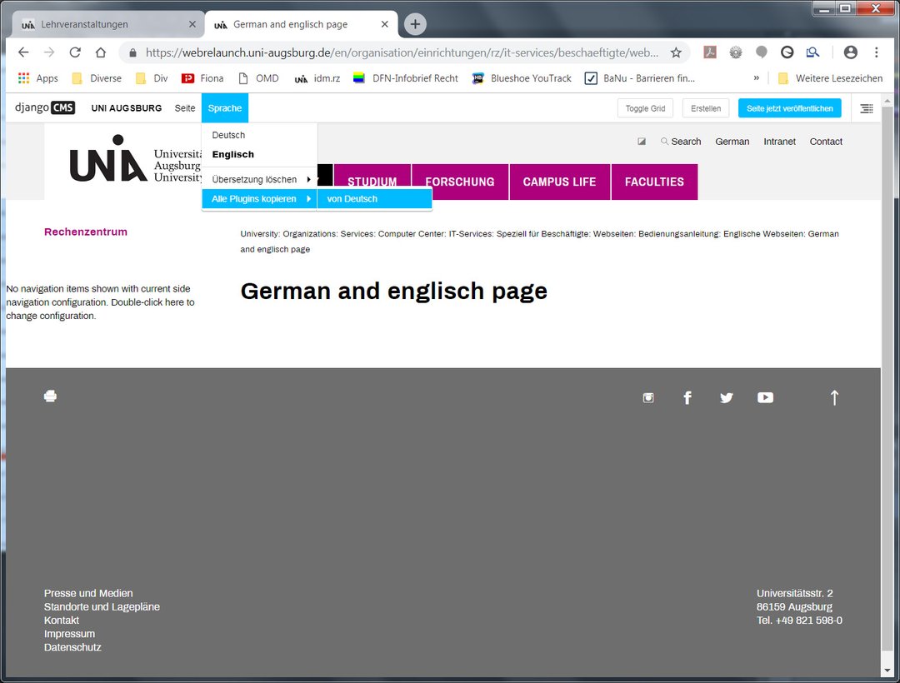Expand Alle Plugins kopieren submenu

(259, 199)
